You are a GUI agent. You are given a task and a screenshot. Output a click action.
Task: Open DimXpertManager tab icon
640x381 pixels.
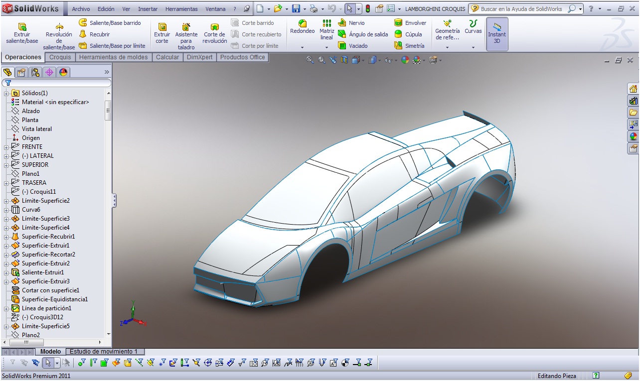(49, 72)
